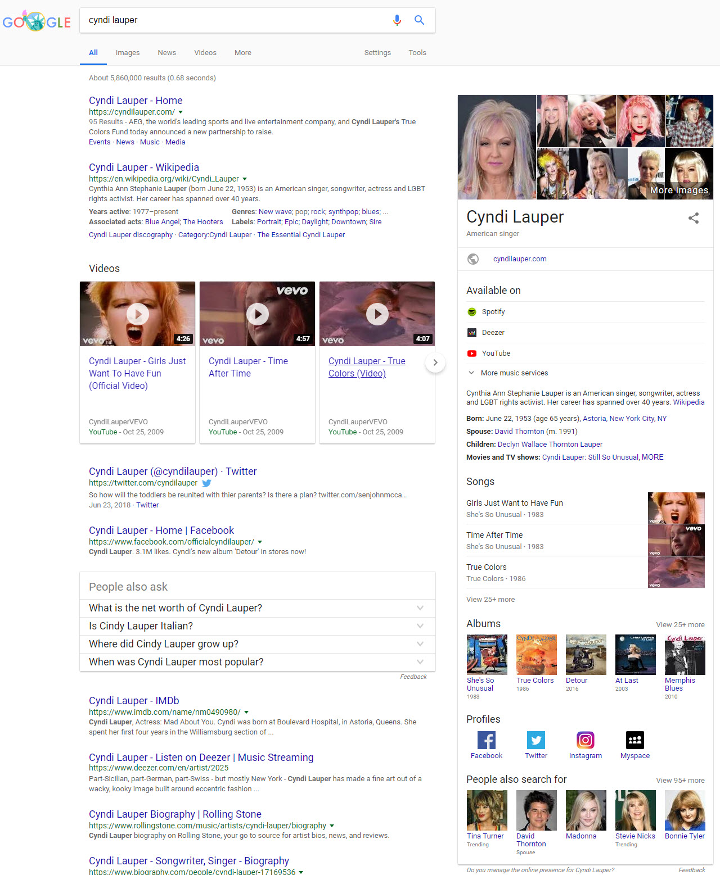Show next videos with carousel arrow

coord(435,362)
